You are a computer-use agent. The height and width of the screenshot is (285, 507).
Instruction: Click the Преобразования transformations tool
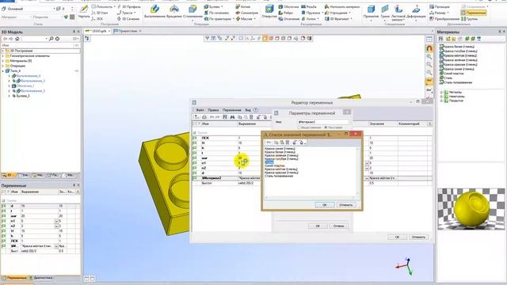coord(444,19)
